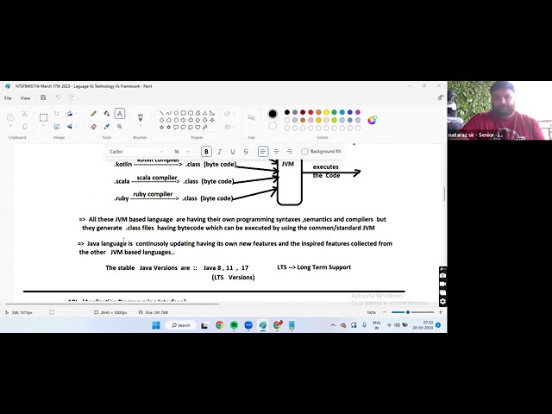Enable the Background fill checkbox
552x414 pixels.
[304, 152]
